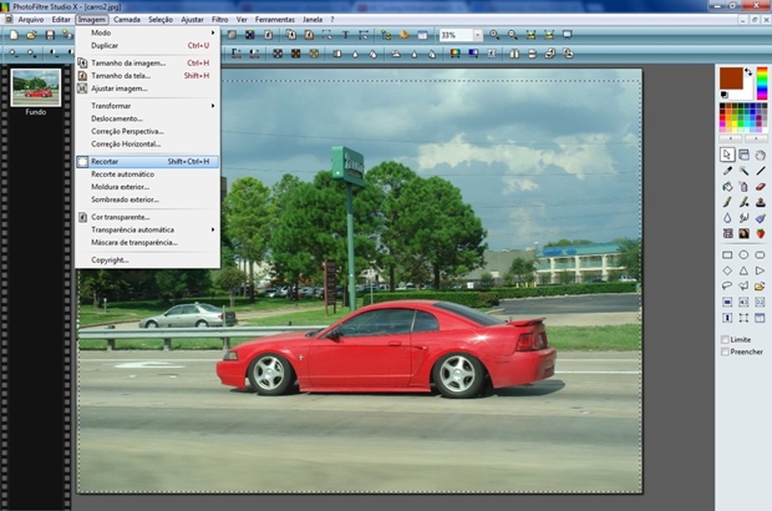Choose the eraser tool
The width and height of the screenshot is (772, 511).
coord(760,186)
